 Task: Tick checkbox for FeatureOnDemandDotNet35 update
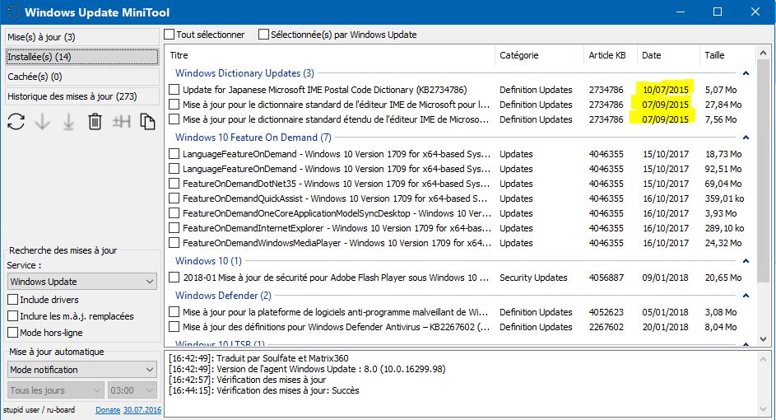(x=174, y=184)
